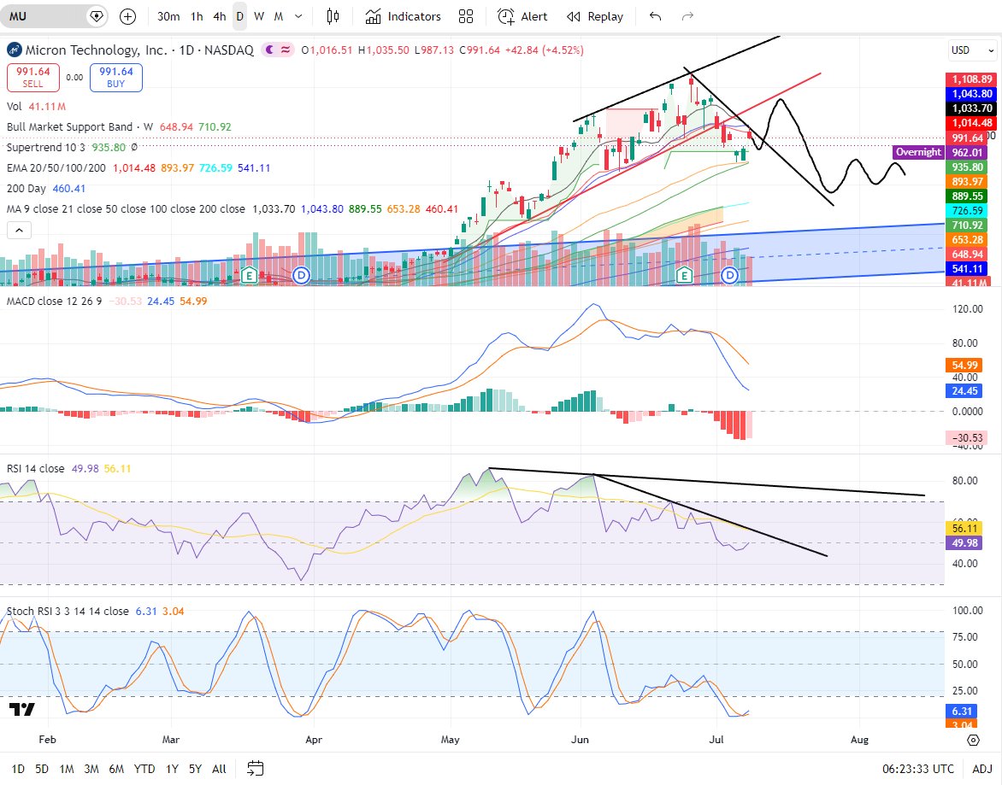Toggle the ADJ adjusted data setting
Viewport: 1002px width, 785px height.
(x=982, y=769)
